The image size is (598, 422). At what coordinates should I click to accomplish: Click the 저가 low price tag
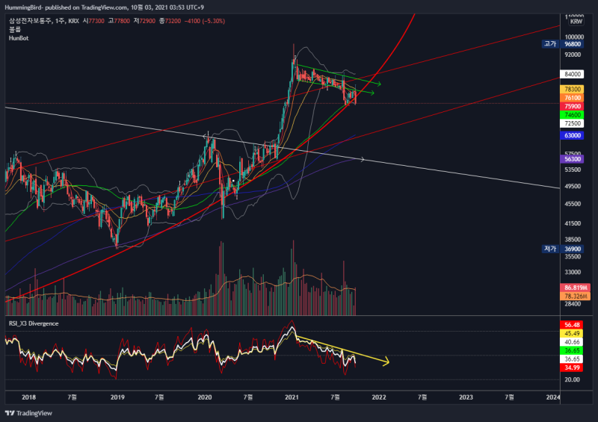(x=550, y=249)
